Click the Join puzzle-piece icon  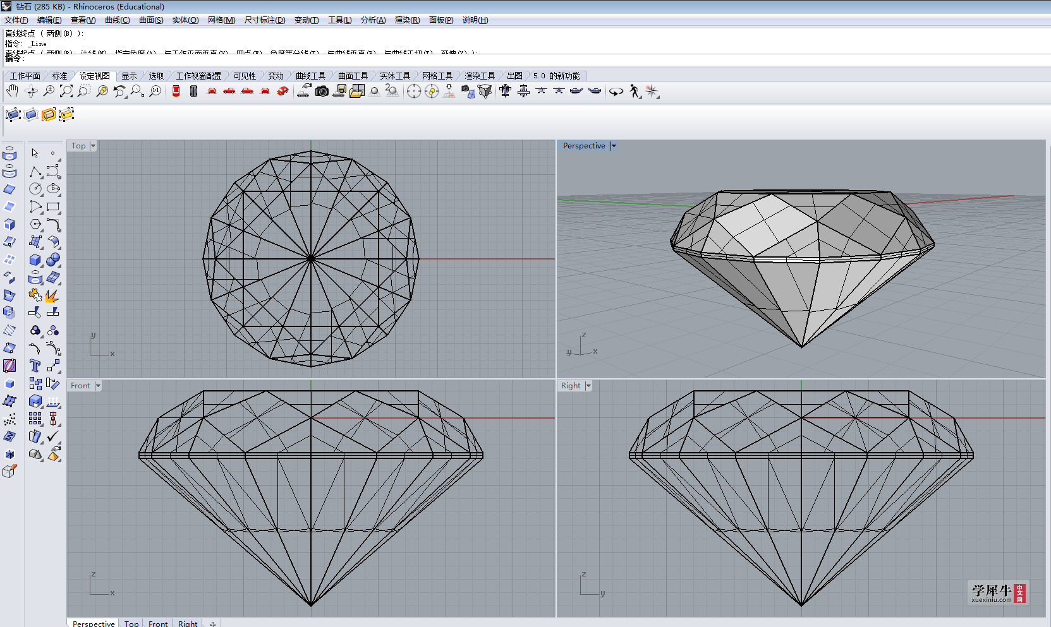click(35, 295)
